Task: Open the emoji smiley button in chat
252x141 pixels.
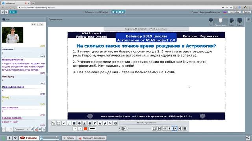Action: coord(4,129)
